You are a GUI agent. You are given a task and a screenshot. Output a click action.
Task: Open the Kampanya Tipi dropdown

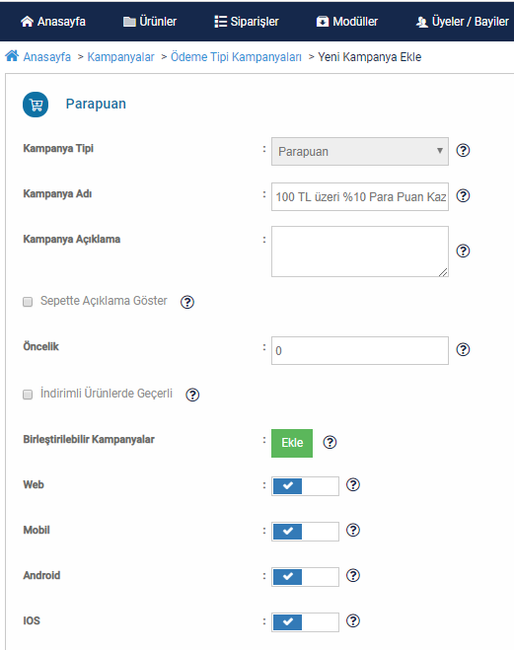coord(360,151)
